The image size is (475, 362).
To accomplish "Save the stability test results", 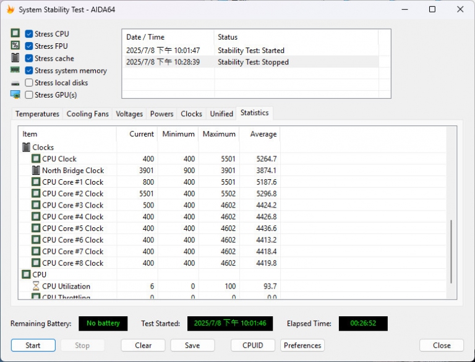I will tap(192, 345).
